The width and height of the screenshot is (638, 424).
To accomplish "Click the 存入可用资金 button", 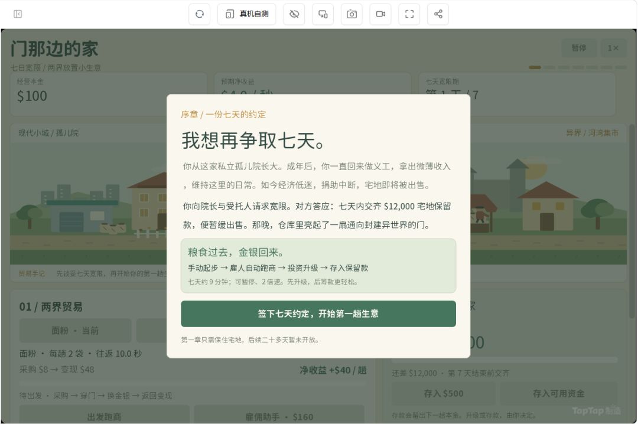I will click(559, 393).
